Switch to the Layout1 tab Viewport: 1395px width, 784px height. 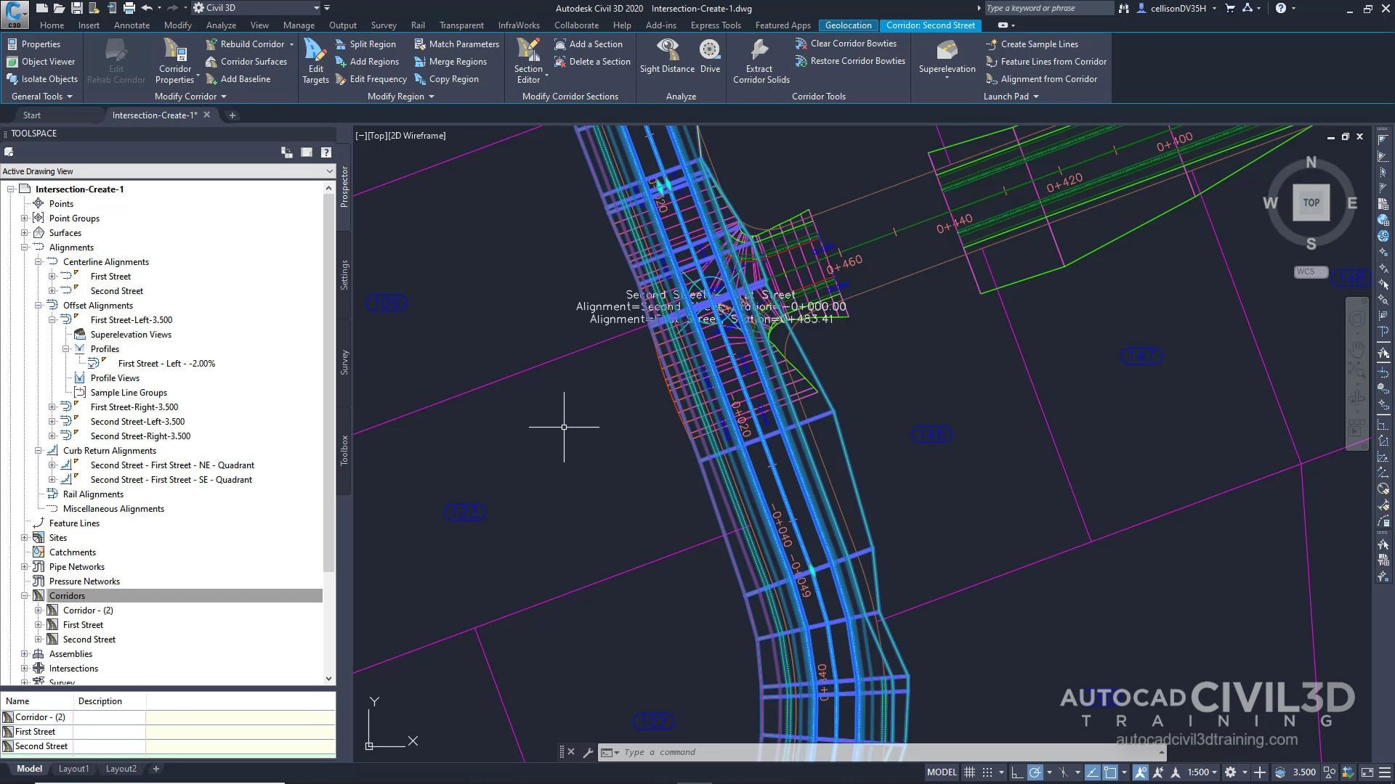pyautogui.click(x=73, y=768)
